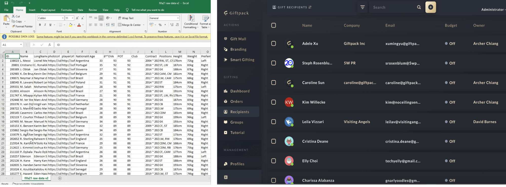
Task: Open the General number format dropdown
Action: 178,18
